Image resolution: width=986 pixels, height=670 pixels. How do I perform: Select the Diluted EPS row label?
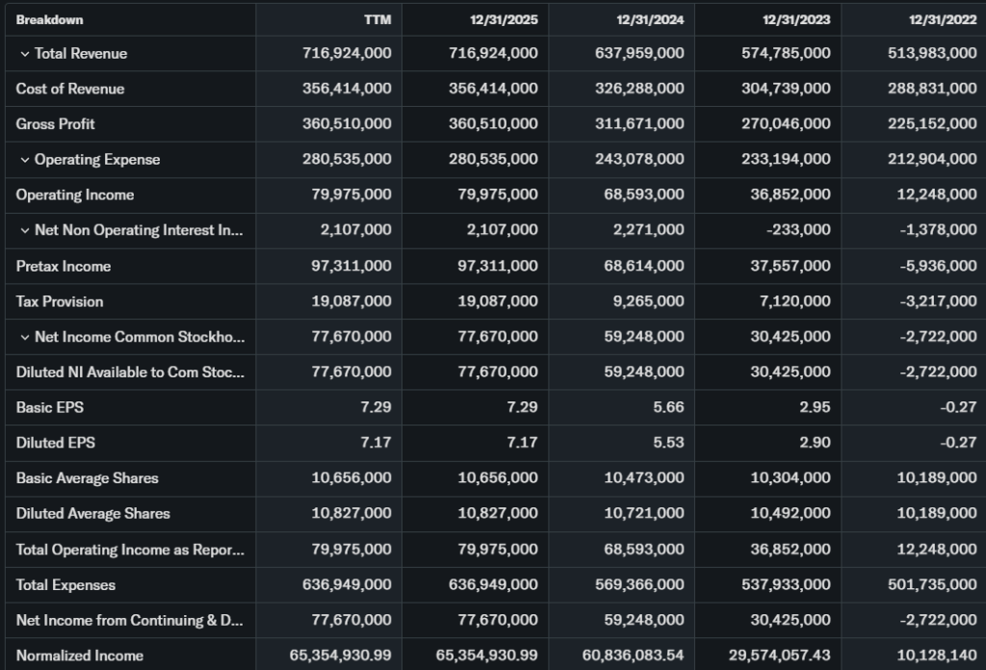[x=56, y=443]
